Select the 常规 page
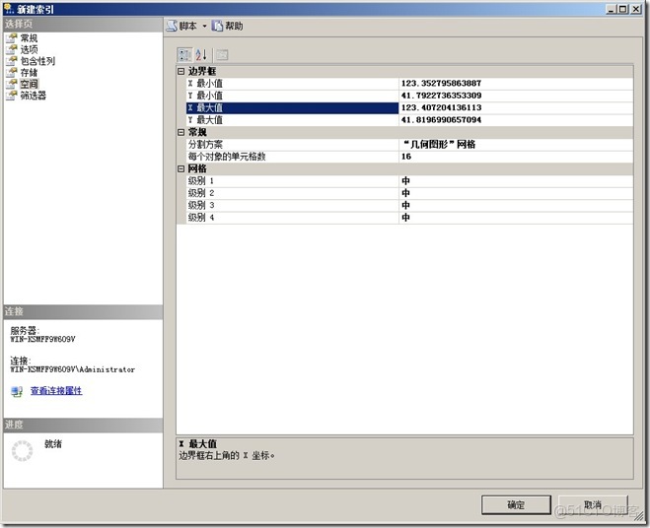This screenshot has width=650, height=528. [x=29, y=38]
